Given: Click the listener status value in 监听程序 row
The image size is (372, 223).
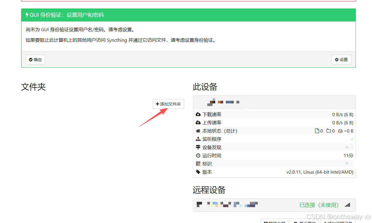Looking at the screenshot, I should 352,139.
